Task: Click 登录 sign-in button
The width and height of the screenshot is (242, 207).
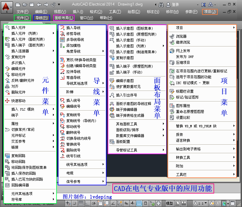Action: (x=172, y=5)
